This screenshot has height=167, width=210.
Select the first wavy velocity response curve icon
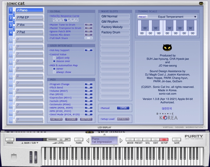click(55, 20)
